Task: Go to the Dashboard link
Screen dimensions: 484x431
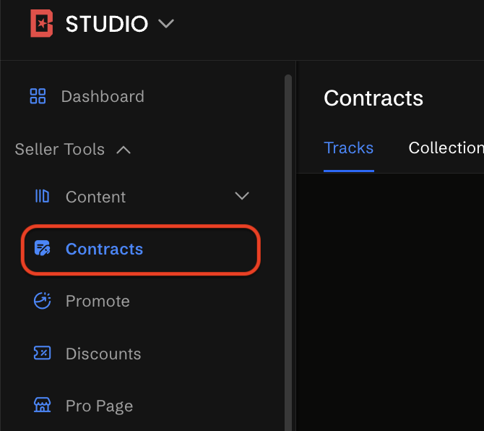Action: (103, 96)
